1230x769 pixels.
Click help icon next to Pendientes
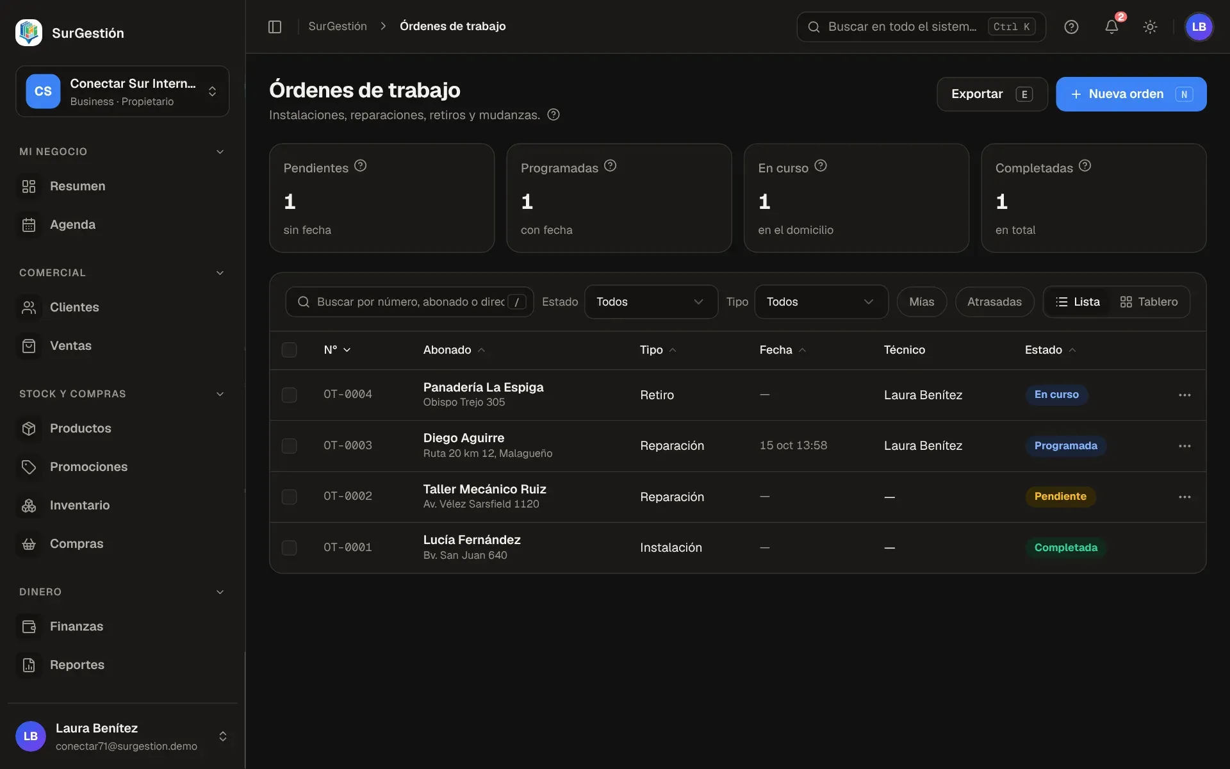point(361,165)
